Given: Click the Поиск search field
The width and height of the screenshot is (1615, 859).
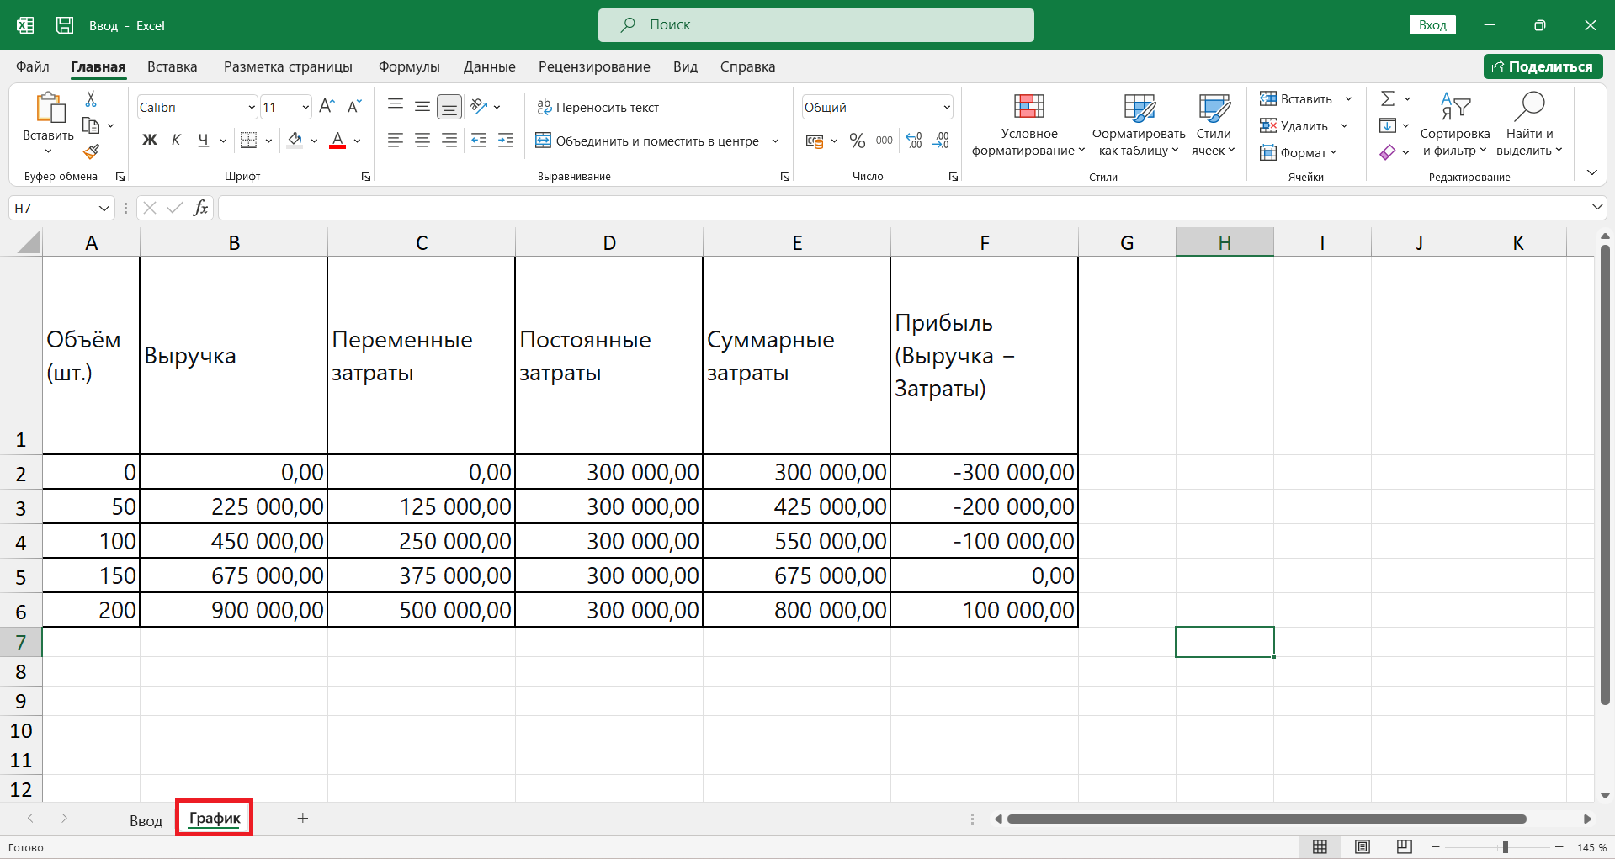Looking at the screenshot, I should click(815, 25).
